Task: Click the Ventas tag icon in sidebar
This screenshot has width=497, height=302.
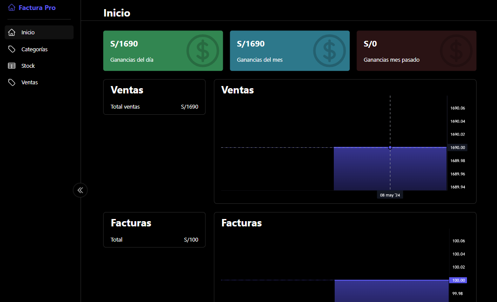Action: (x=12, y=83)
